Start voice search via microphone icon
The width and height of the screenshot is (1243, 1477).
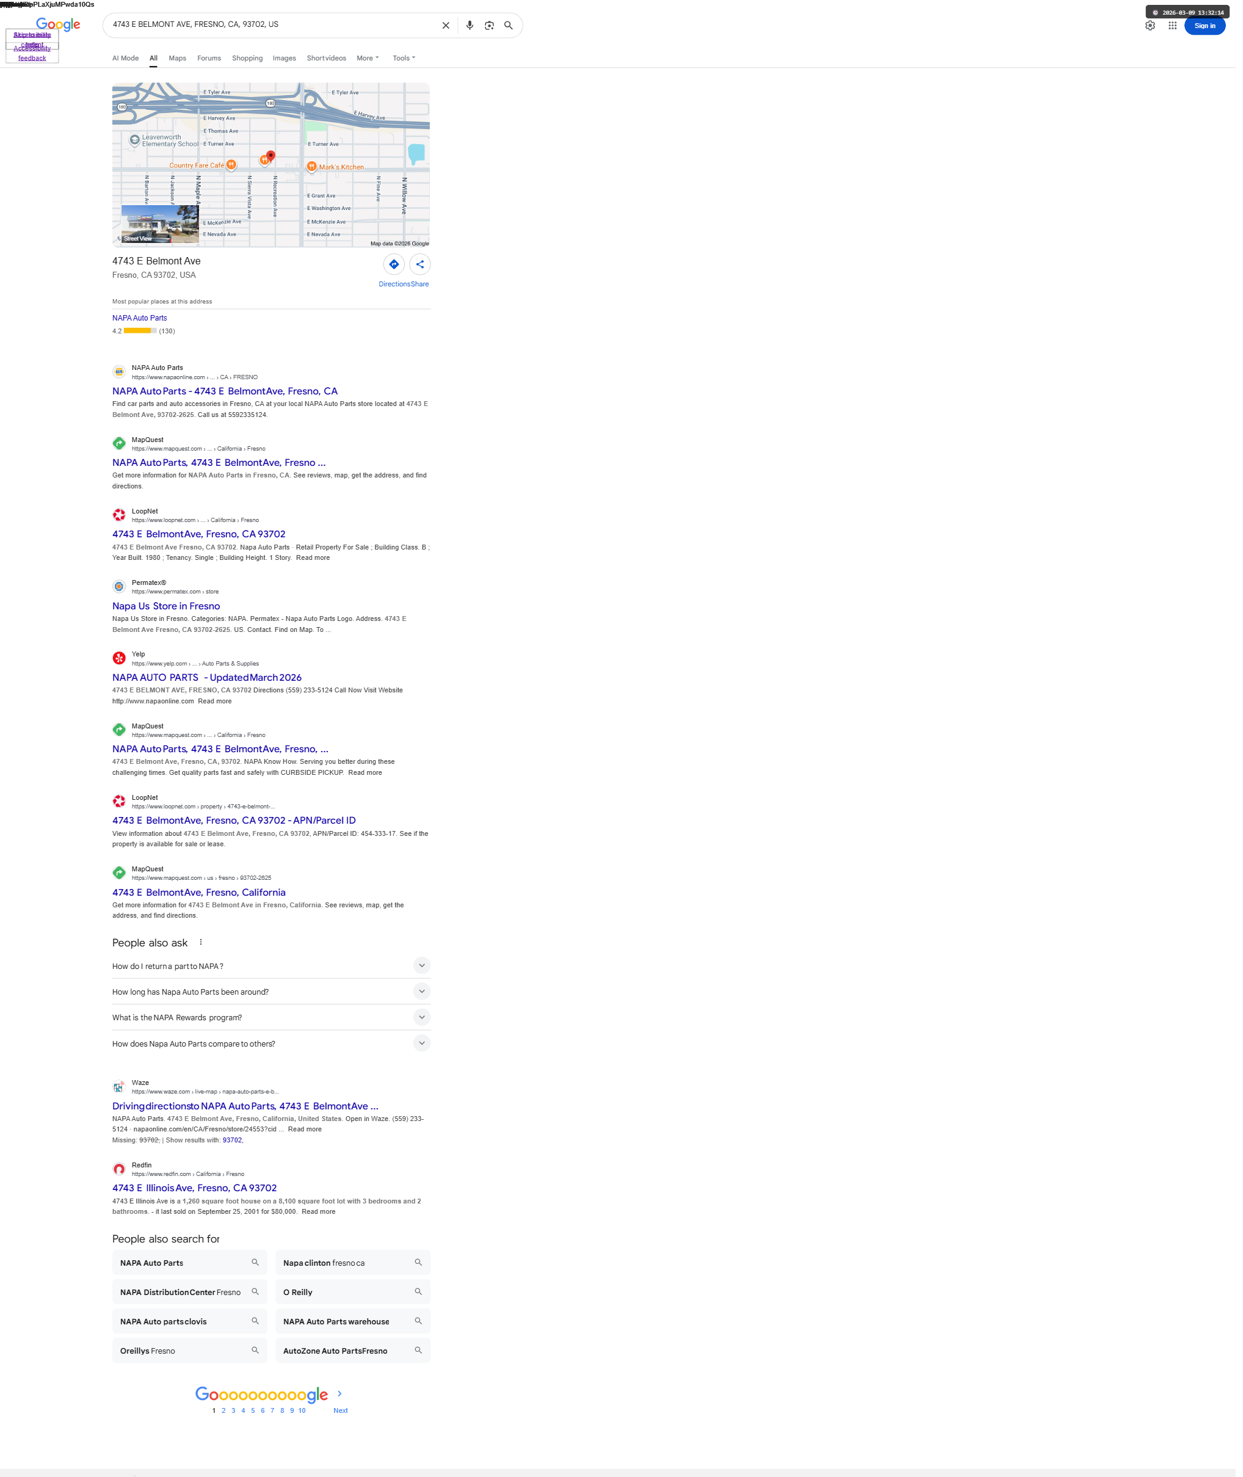coord(469,26)
